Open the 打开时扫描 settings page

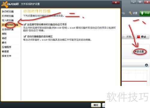point(8,16)
